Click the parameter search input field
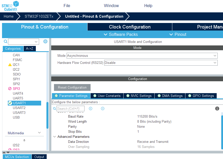Viewport: 223px width, 159px height. [71, 109]
